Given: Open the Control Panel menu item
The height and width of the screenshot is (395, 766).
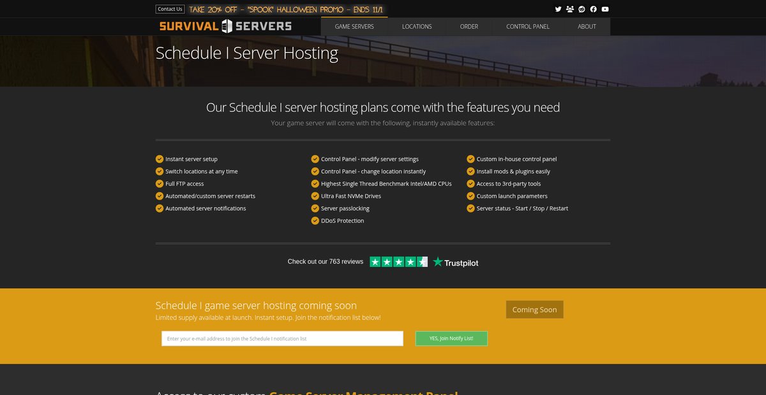Looking at the screenshot, I should [528, 27].
